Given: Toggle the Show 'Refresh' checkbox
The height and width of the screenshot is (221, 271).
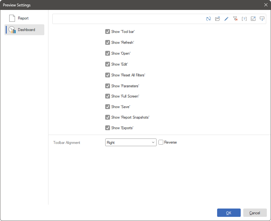Looking at the screenshot, I should point(108,43).
